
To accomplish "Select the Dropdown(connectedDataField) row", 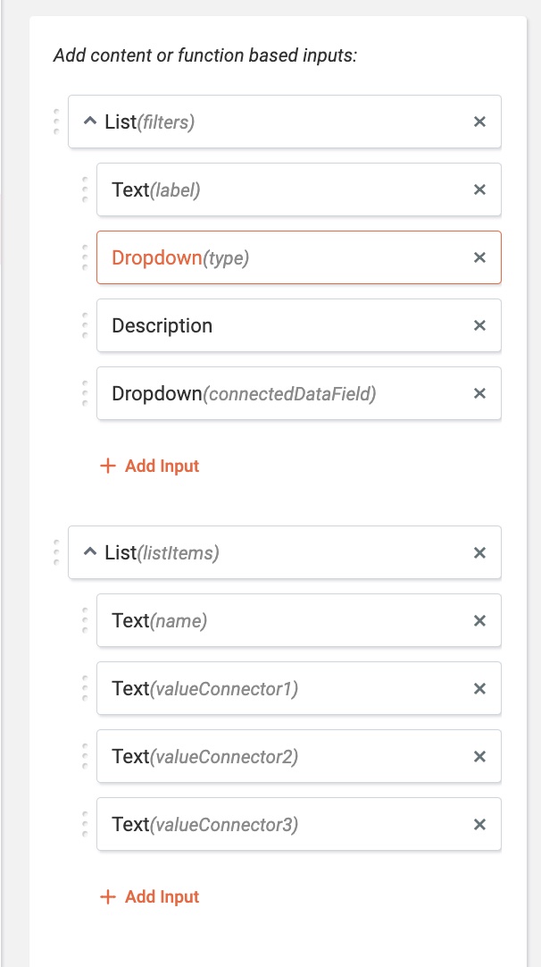I will pos(268,393).
